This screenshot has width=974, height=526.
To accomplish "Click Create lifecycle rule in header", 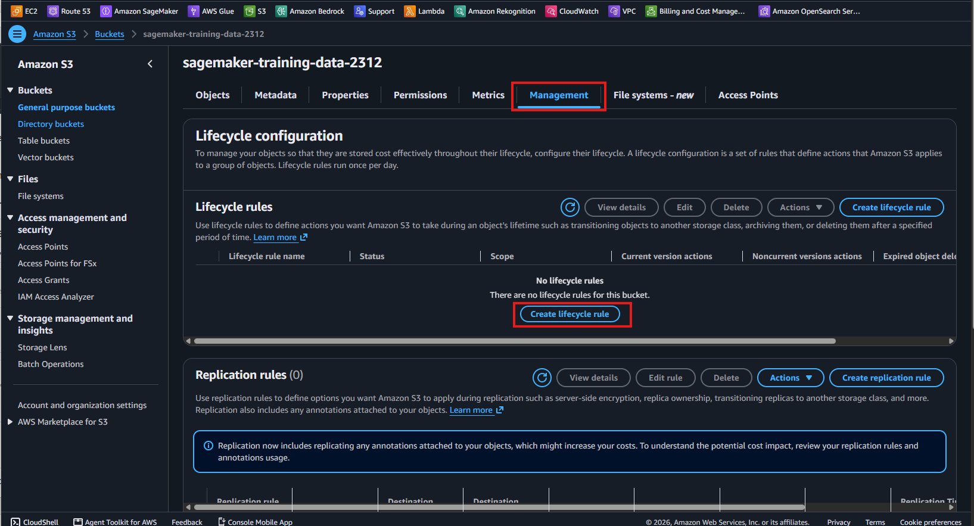I will tap(892, 207).
